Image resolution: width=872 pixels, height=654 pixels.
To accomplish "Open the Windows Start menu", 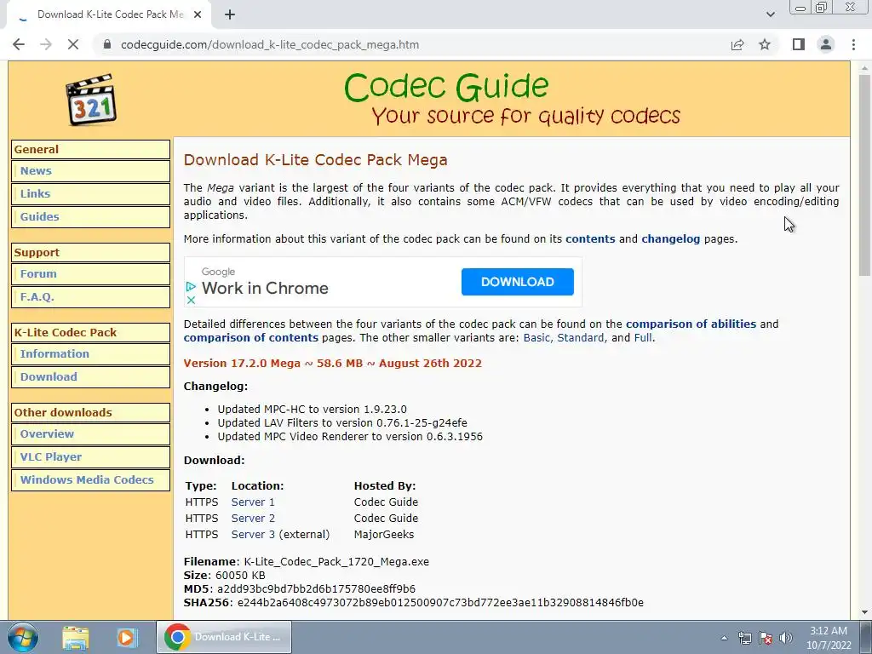I will tap(23, 637).
